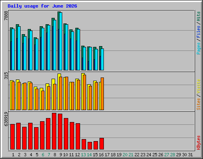This screenshot has width=203, height=159.
Task: Click day 10 on the date axis
Action: pos(65,155)
